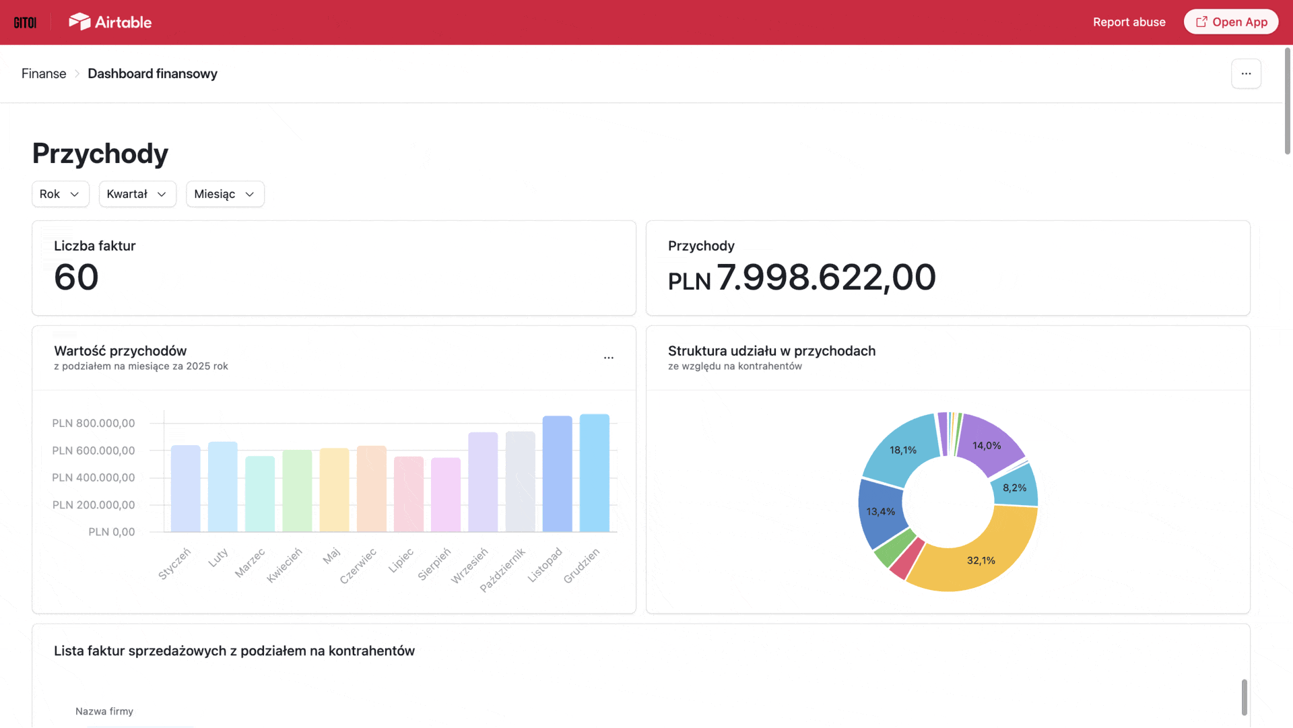Image resolution: width=1293 pixels, height=728 pixels.
Task: Click the Report abuse link
Action: (1129, 22)
